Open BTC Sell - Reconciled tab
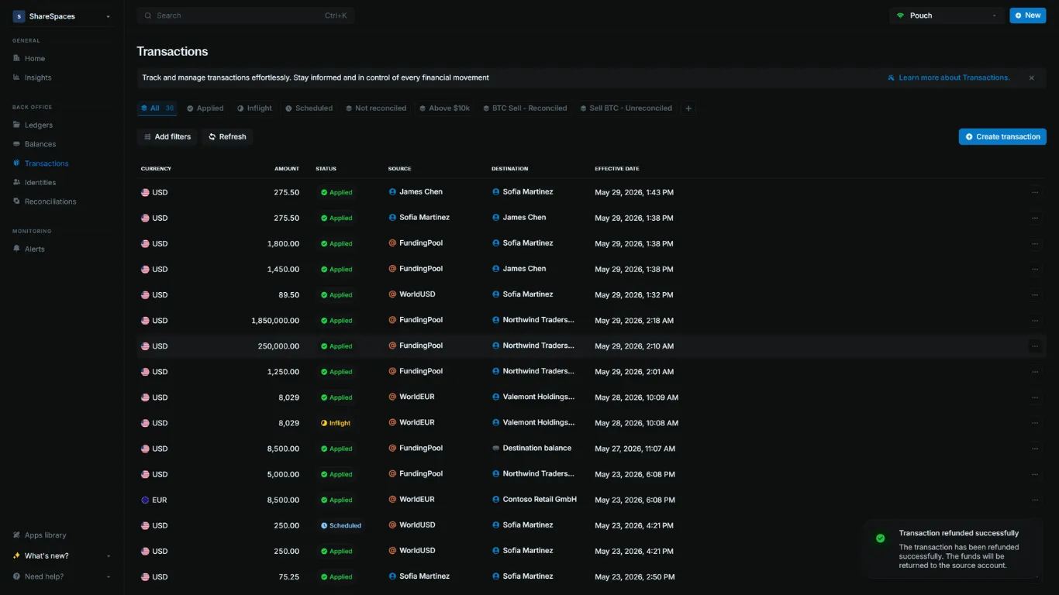Viewport: 1059px width, 595px height. click(x=524, y=108)
